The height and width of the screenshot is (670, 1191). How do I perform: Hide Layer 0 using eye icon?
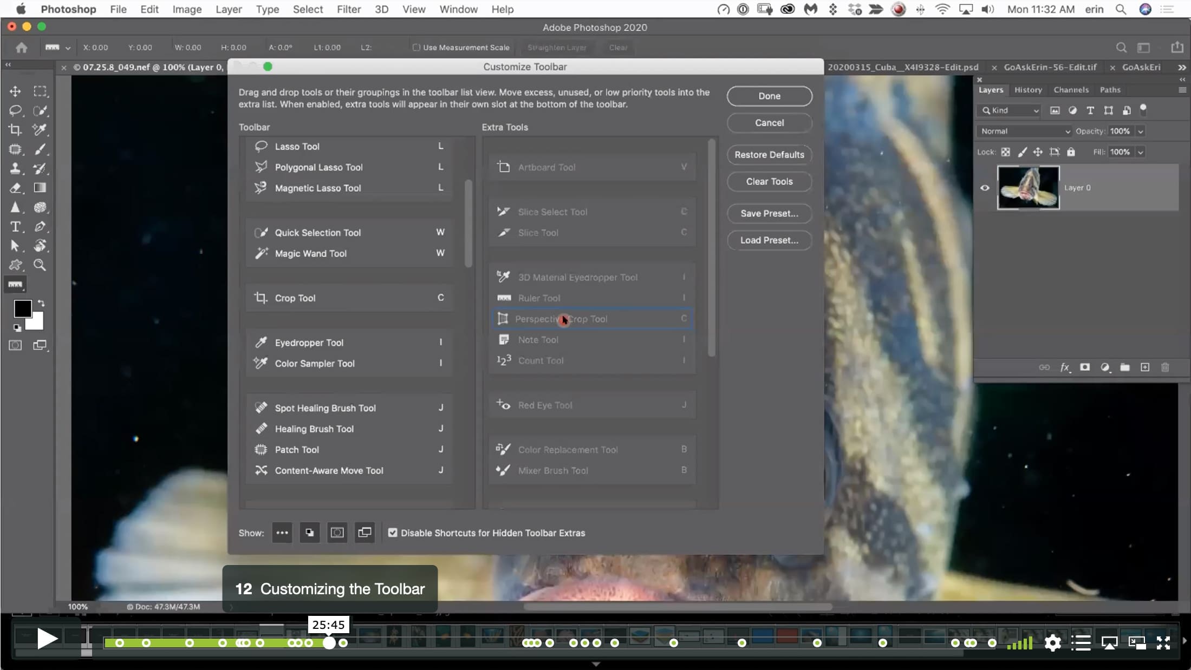985,188
